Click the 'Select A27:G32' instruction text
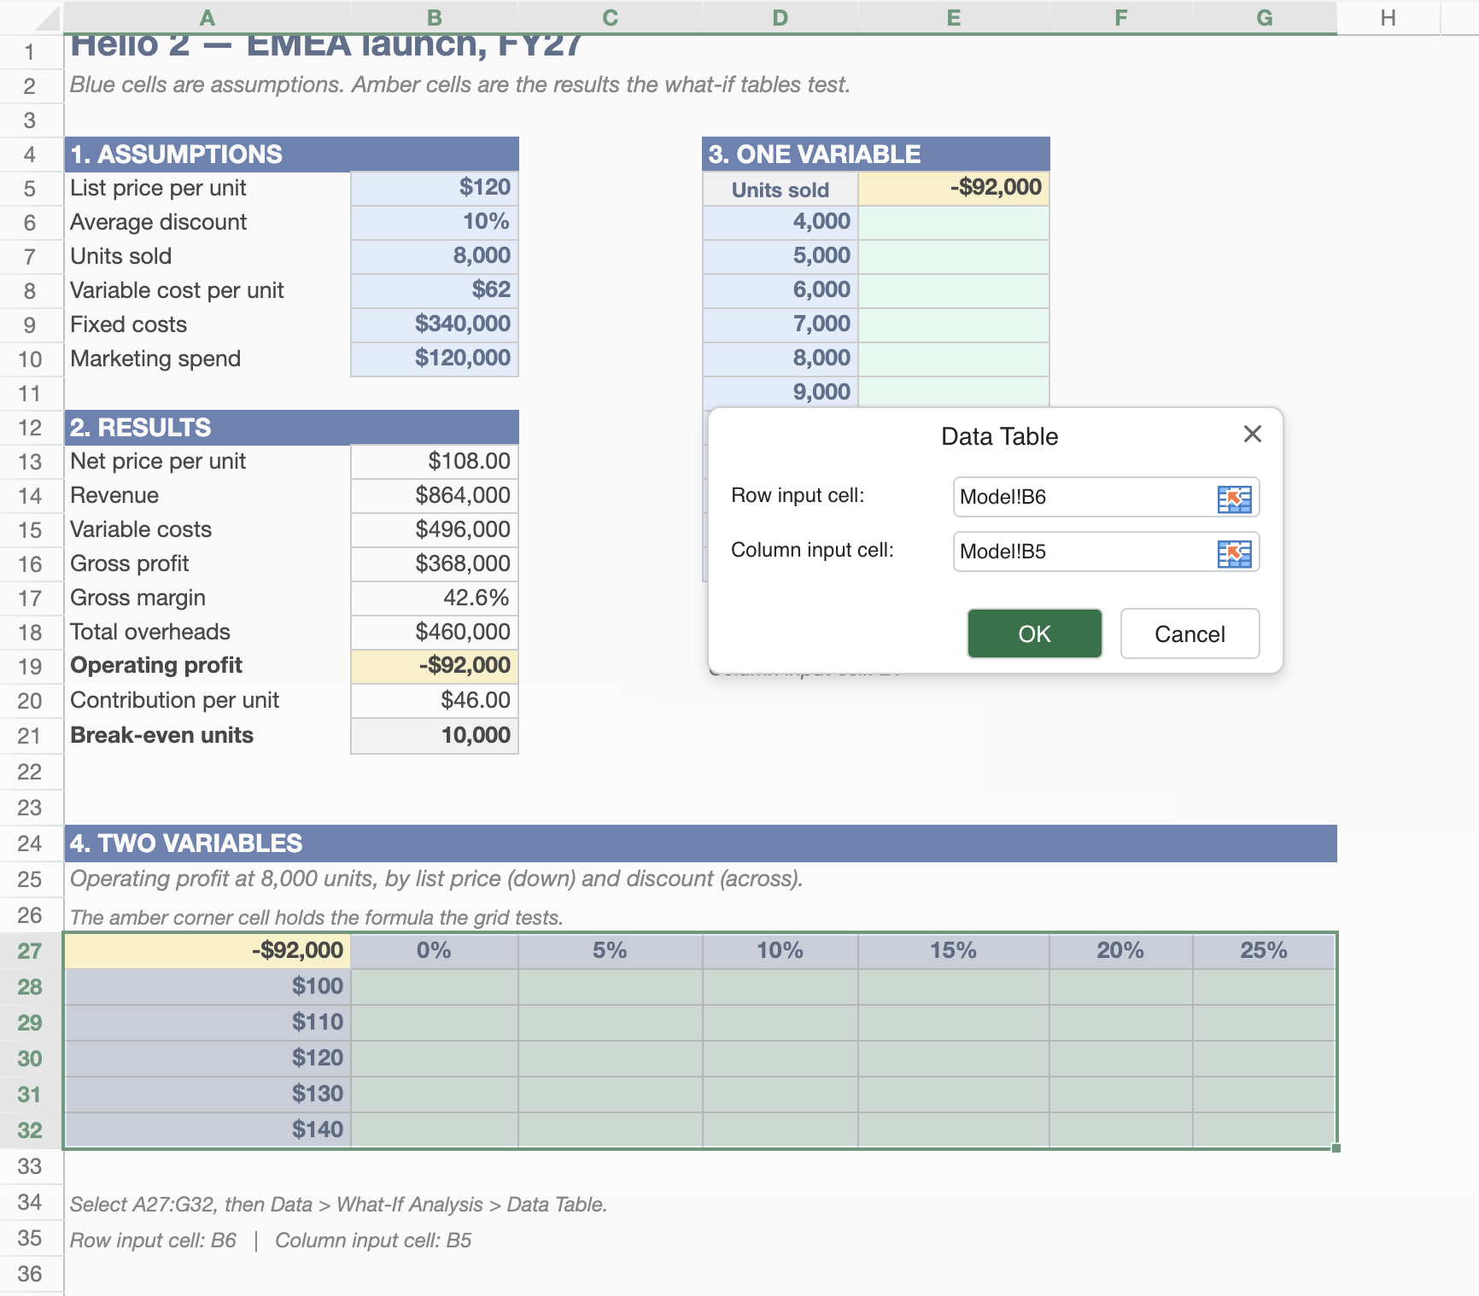 338,1205
